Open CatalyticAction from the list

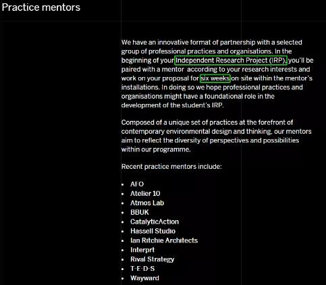pos(155,222)
